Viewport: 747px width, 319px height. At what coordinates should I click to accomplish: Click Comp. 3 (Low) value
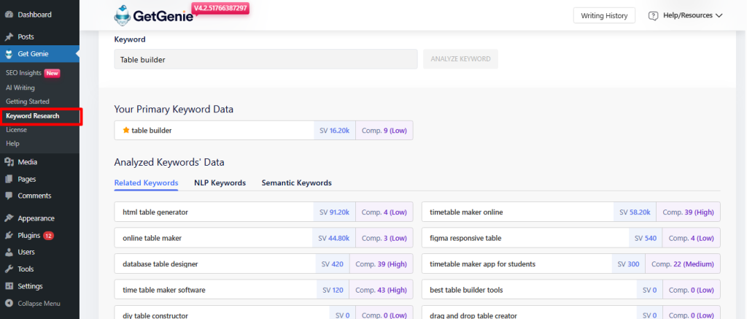tap(384, 238)
